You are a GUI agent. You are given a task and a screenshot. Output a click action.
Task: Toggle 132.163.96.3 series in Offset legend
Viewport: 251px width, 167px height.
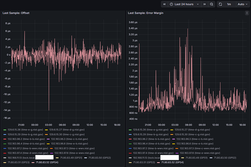pyautogui.click(x=69, y=139)
